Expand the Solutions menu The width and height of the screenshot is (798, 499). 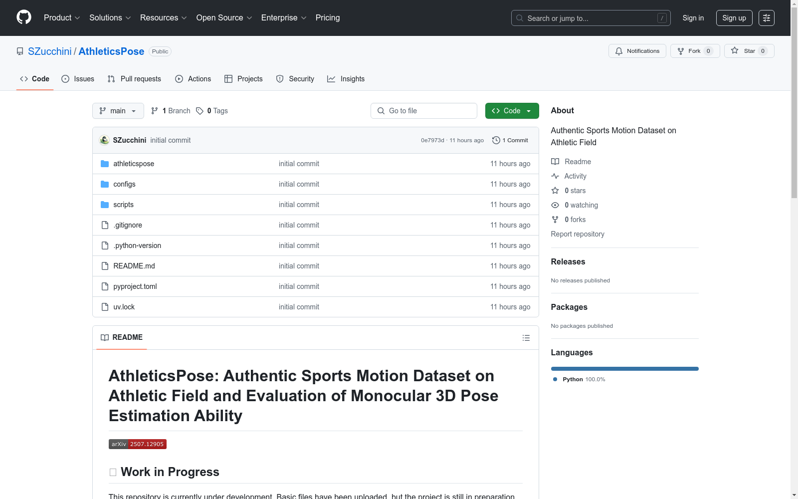[110, 18]
